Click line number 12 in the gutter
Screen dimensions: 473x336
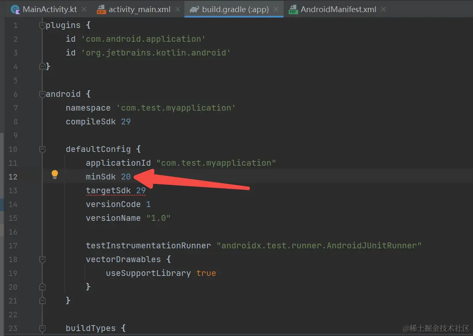13,177
